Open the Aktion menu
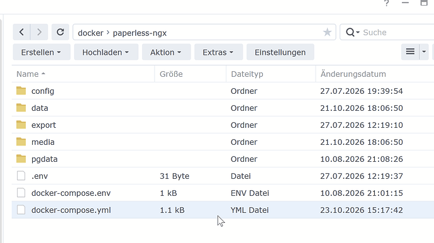Screen dimensions: 434x243 (166, 52)
